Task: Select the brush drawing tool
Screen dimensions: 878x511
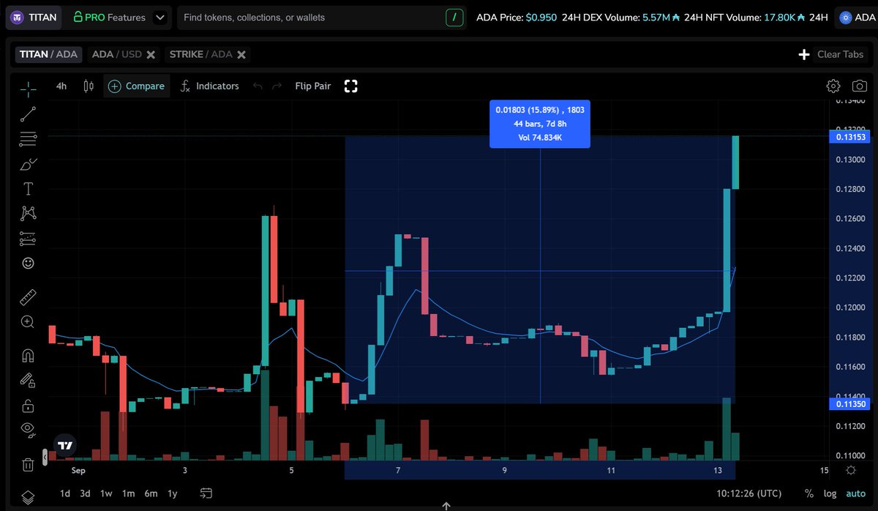Action: (x=28, y=163)
